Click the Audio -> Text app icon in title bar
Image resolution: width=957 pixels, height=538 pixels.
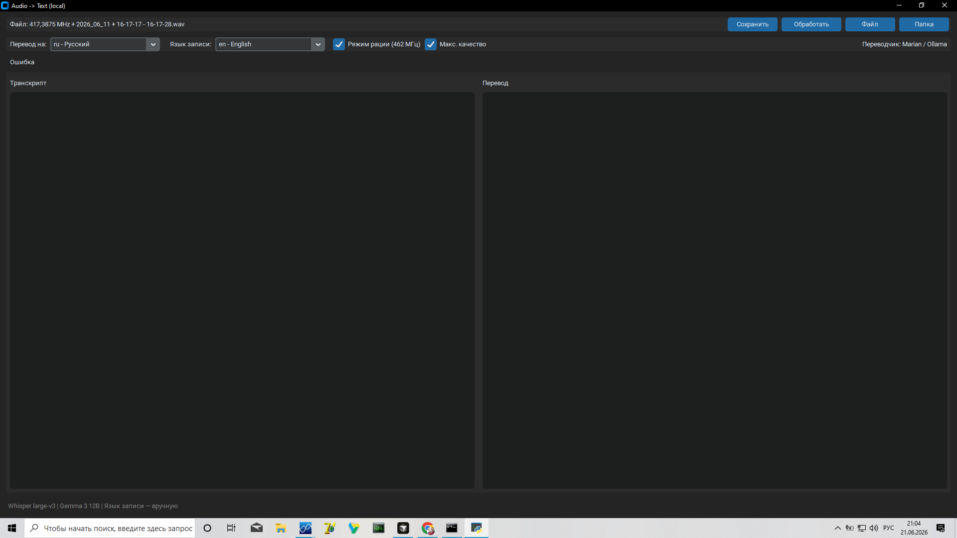pos(5,5)
